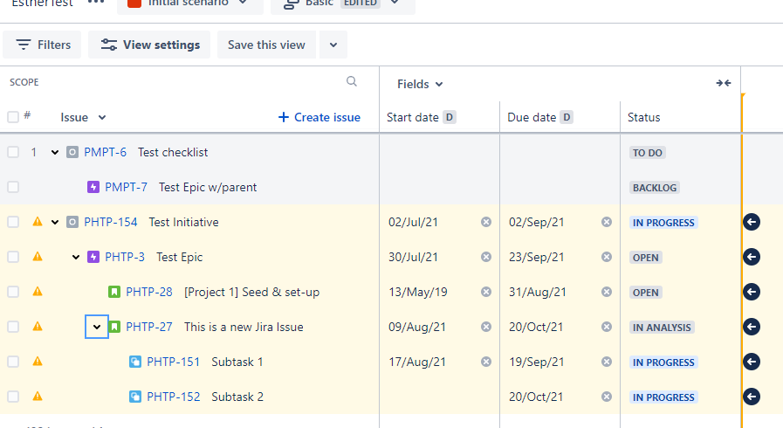The height and width of the screenshot is (428, 783).
Task: Check the box for PHTP-28 row
Action: 13,292
